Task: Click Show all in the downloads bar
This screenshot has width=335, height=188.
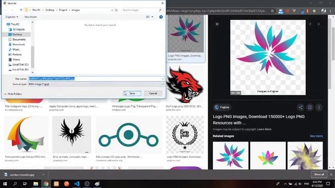Action: point(319,174)
